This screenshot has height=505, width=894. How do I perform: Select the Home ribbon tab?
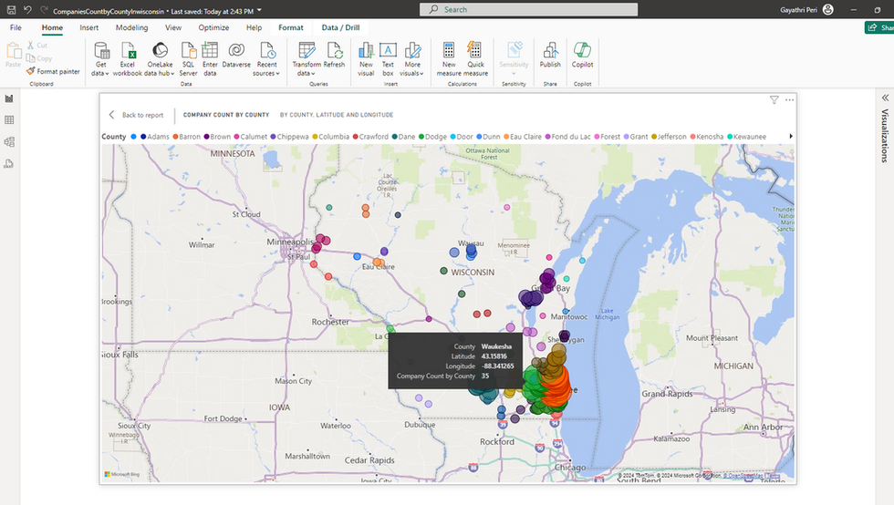52,27
